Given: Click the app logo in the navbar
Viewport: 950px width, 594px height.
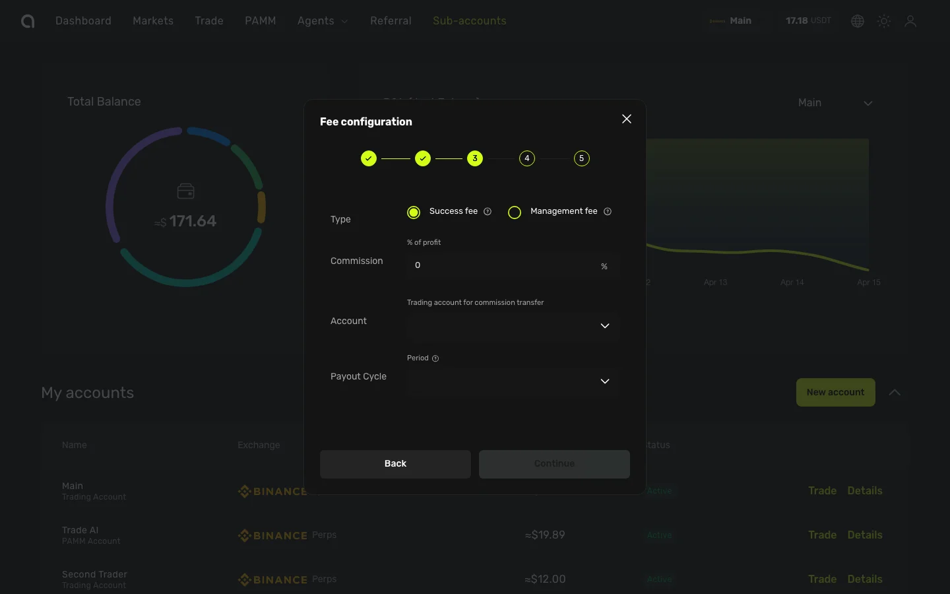Looking at the screenshot, I should pos(28,21).
